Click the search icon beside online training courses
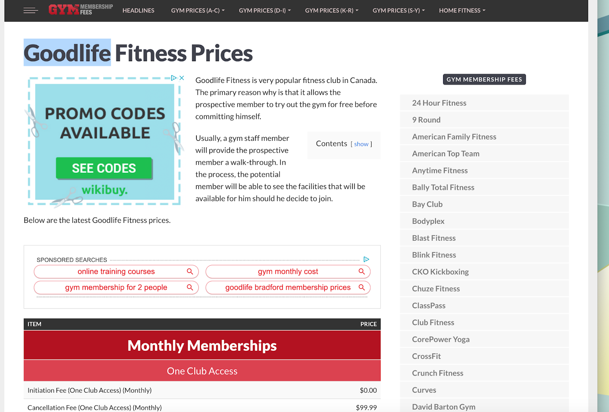Viewport: 609px width, 412px height. pos(190,271)
